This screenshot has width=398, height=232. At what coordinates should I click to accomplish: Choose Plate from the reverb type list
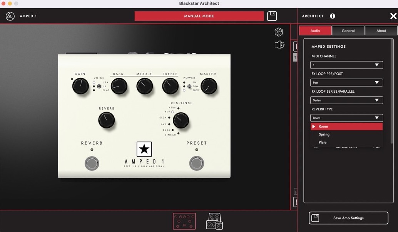click(x=346, y=142)
